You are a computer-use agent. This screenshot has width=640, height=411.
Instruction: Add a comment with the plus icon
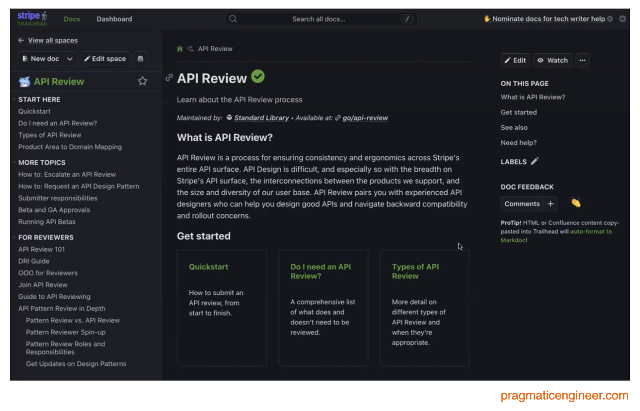[550, 204]
